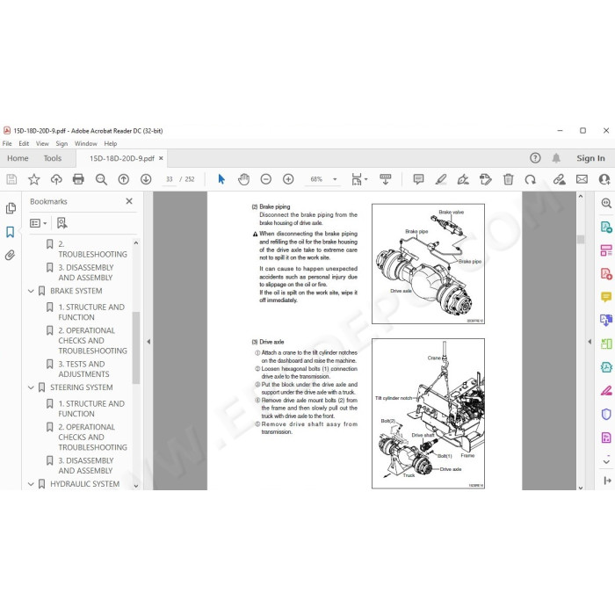Open the Sign document pen tool
The width and height of the screenshot is (615, 615).
[x=463, y=179]
